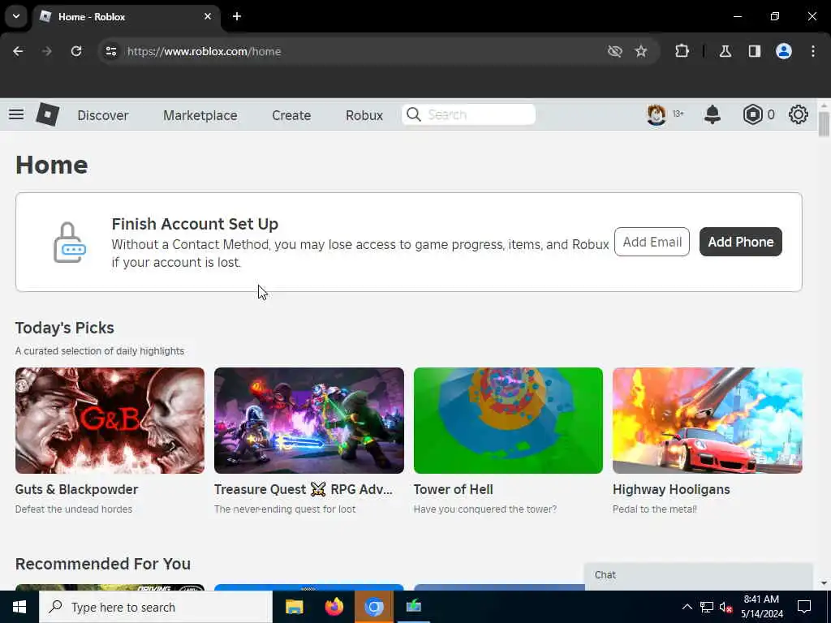Screen dimensions: 831x623
Task: Open the browser extensions puzzle icon
Action: tap(682, 51)
